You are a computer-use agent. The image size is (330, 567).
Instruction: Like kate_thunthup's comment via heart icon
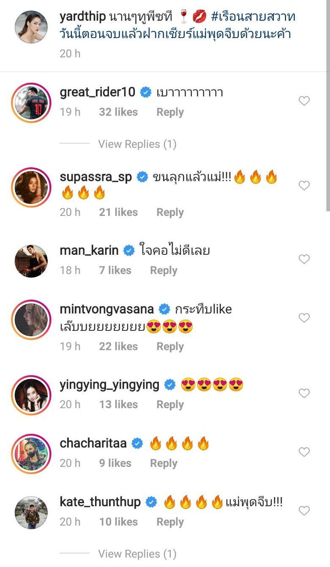pos(304,511)
